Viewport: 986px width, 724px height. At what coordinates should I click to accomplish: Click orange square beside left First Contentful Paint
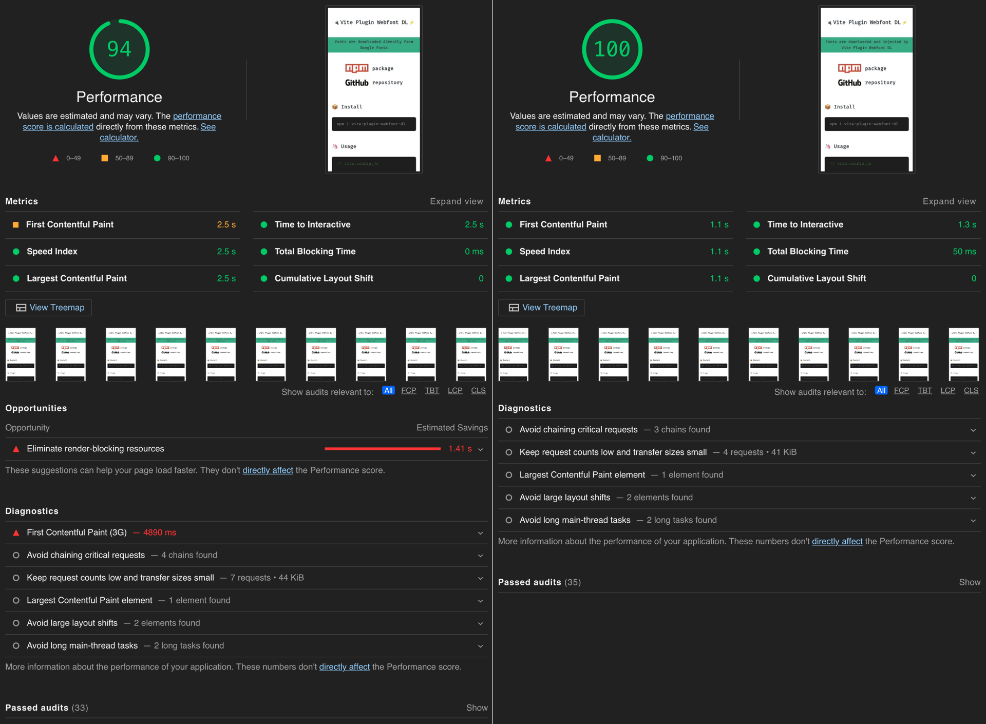(x=15, y=224)
